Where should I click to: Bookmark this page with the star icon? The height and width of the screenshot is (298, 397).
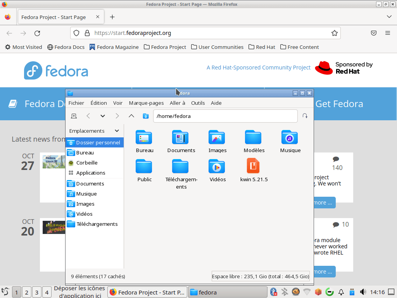(335, 33)
